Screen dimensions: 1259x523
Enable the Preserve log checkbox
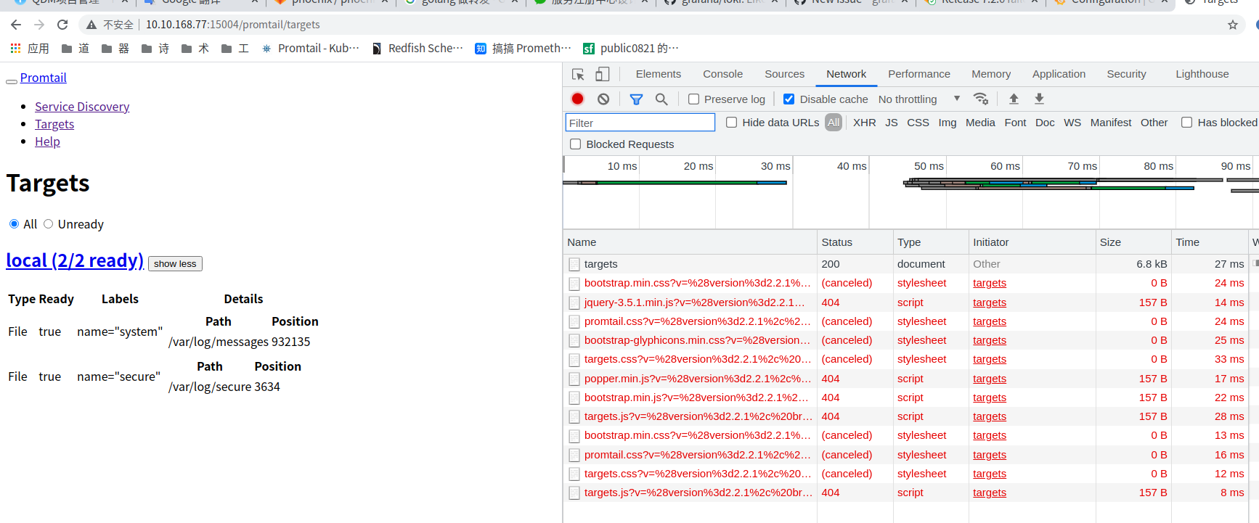pos(694,99)
